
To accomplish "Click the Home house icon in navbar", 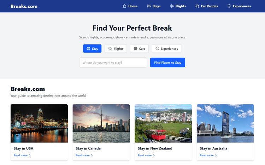I will point(124,6).
